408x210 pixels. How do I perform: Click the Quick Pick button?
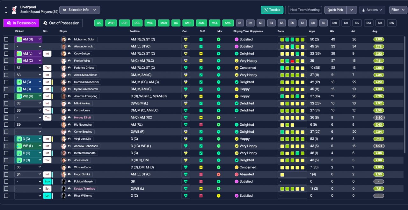tap(335, 10)
